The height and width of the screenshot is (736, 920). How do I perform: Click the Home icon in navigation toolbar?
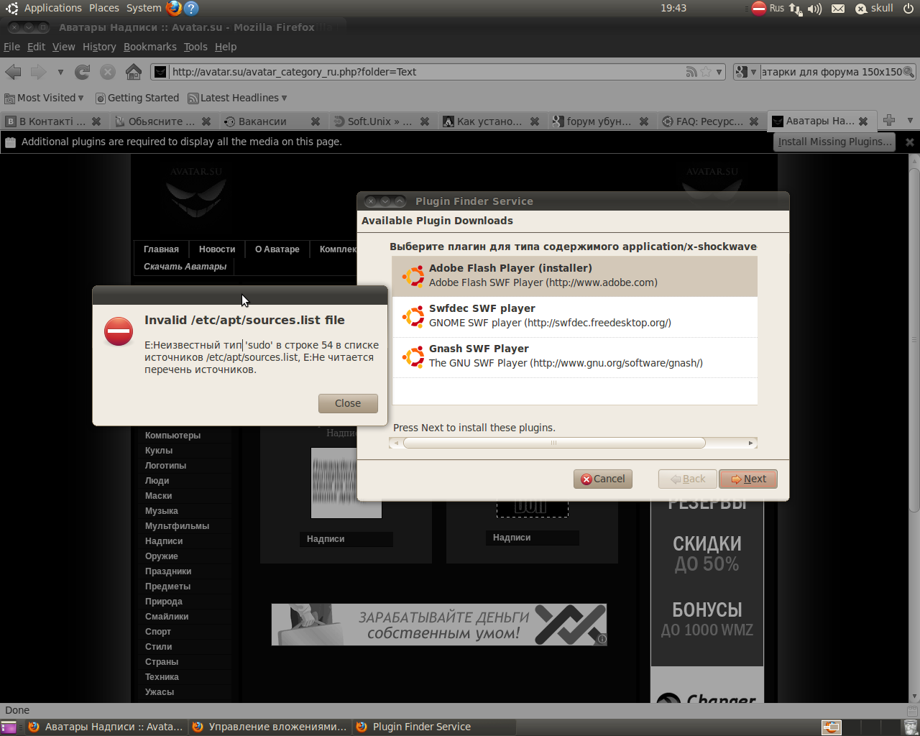[x=133, y=72]
